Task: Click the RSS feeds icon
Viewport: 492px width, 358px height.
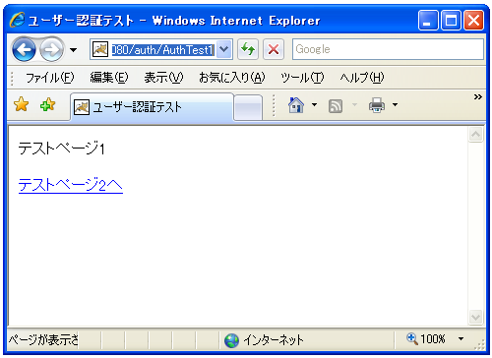Action: (x=336, y=106)
